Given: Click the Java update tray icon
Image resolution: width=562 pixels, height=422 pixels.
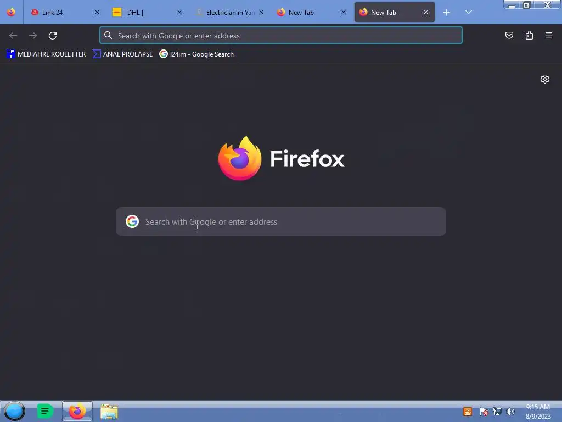Looking at the screenshot, I should [x=468, y=412].
